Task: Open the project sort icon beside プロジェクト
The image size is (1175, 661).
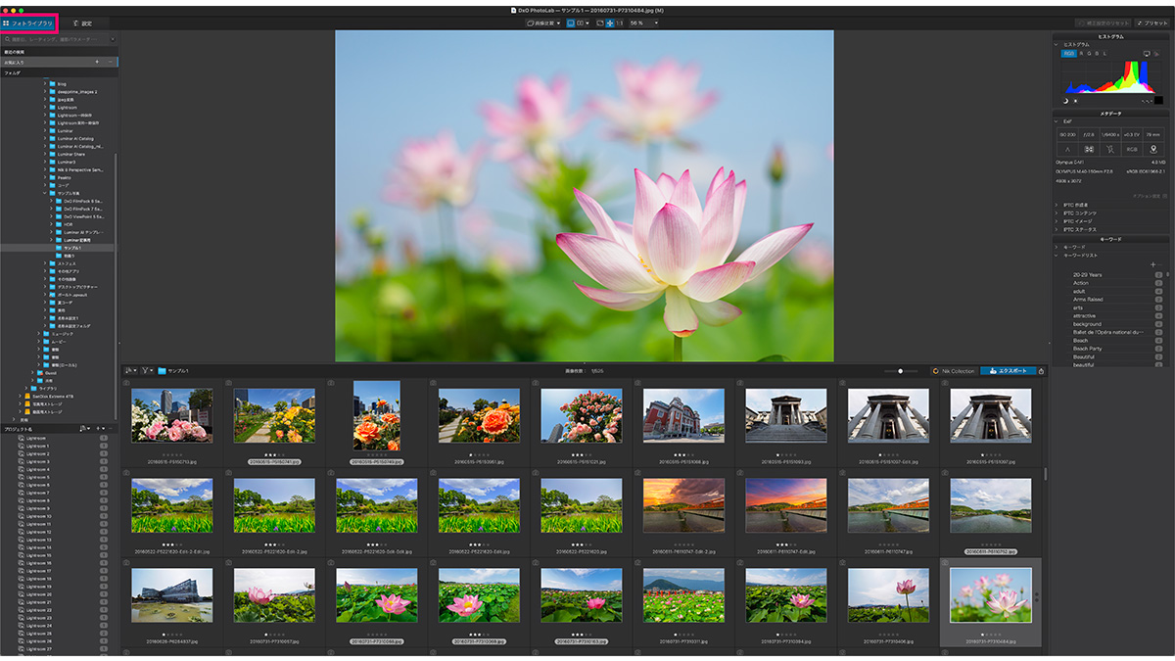Action: (84, 428)
